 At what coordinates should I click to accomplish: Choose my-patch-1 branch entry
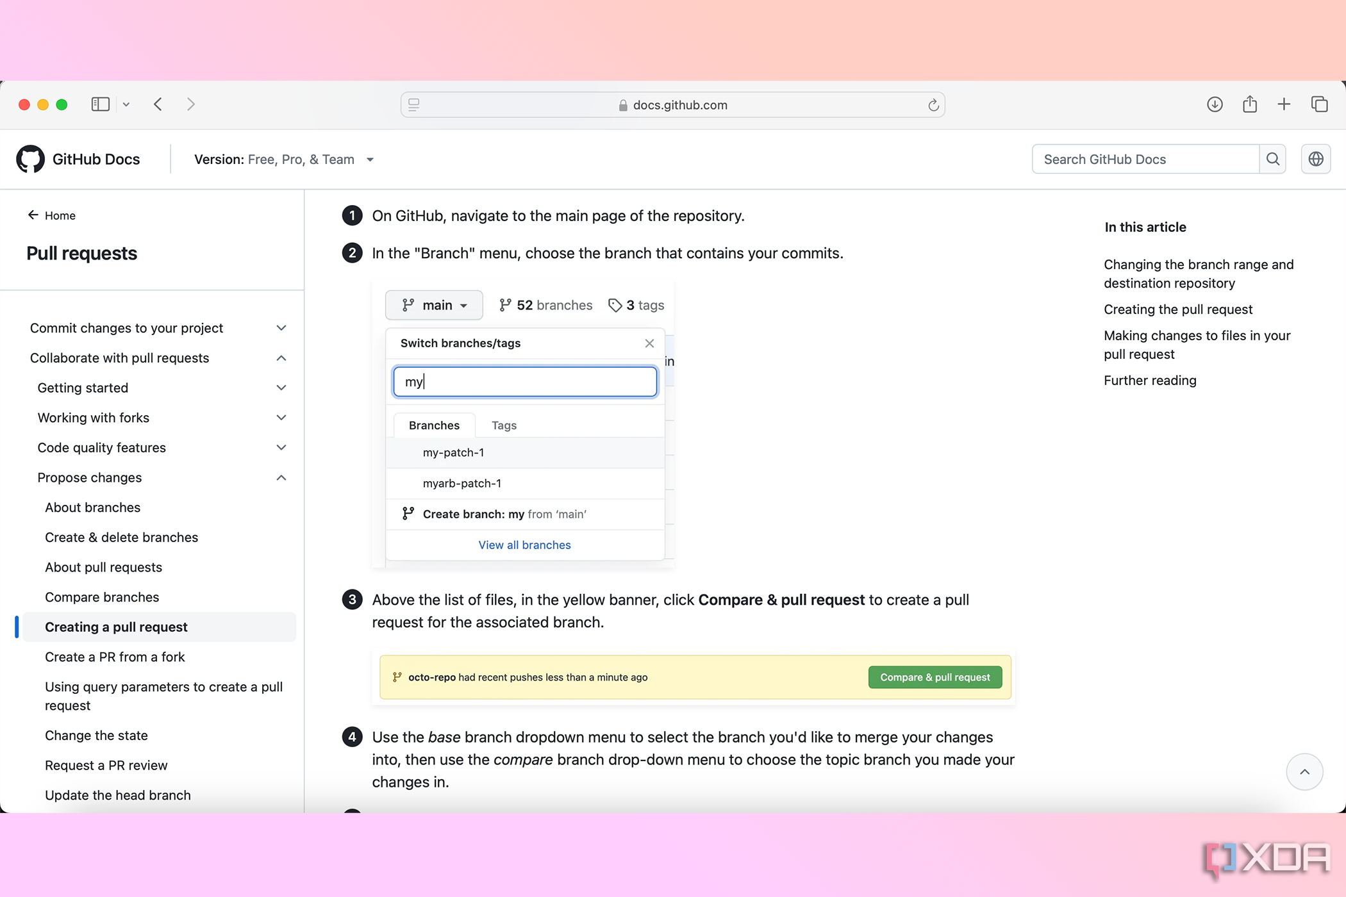(x=525, y=453)
